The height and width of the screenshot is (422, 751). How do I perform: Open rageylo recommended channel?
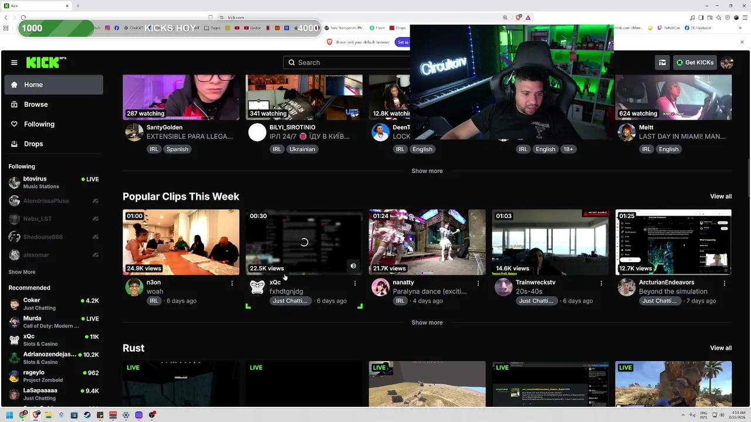click(54, 376)
